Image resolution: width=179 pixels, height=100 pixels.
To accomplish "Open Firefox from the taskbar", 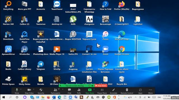I will pos(48,97).
